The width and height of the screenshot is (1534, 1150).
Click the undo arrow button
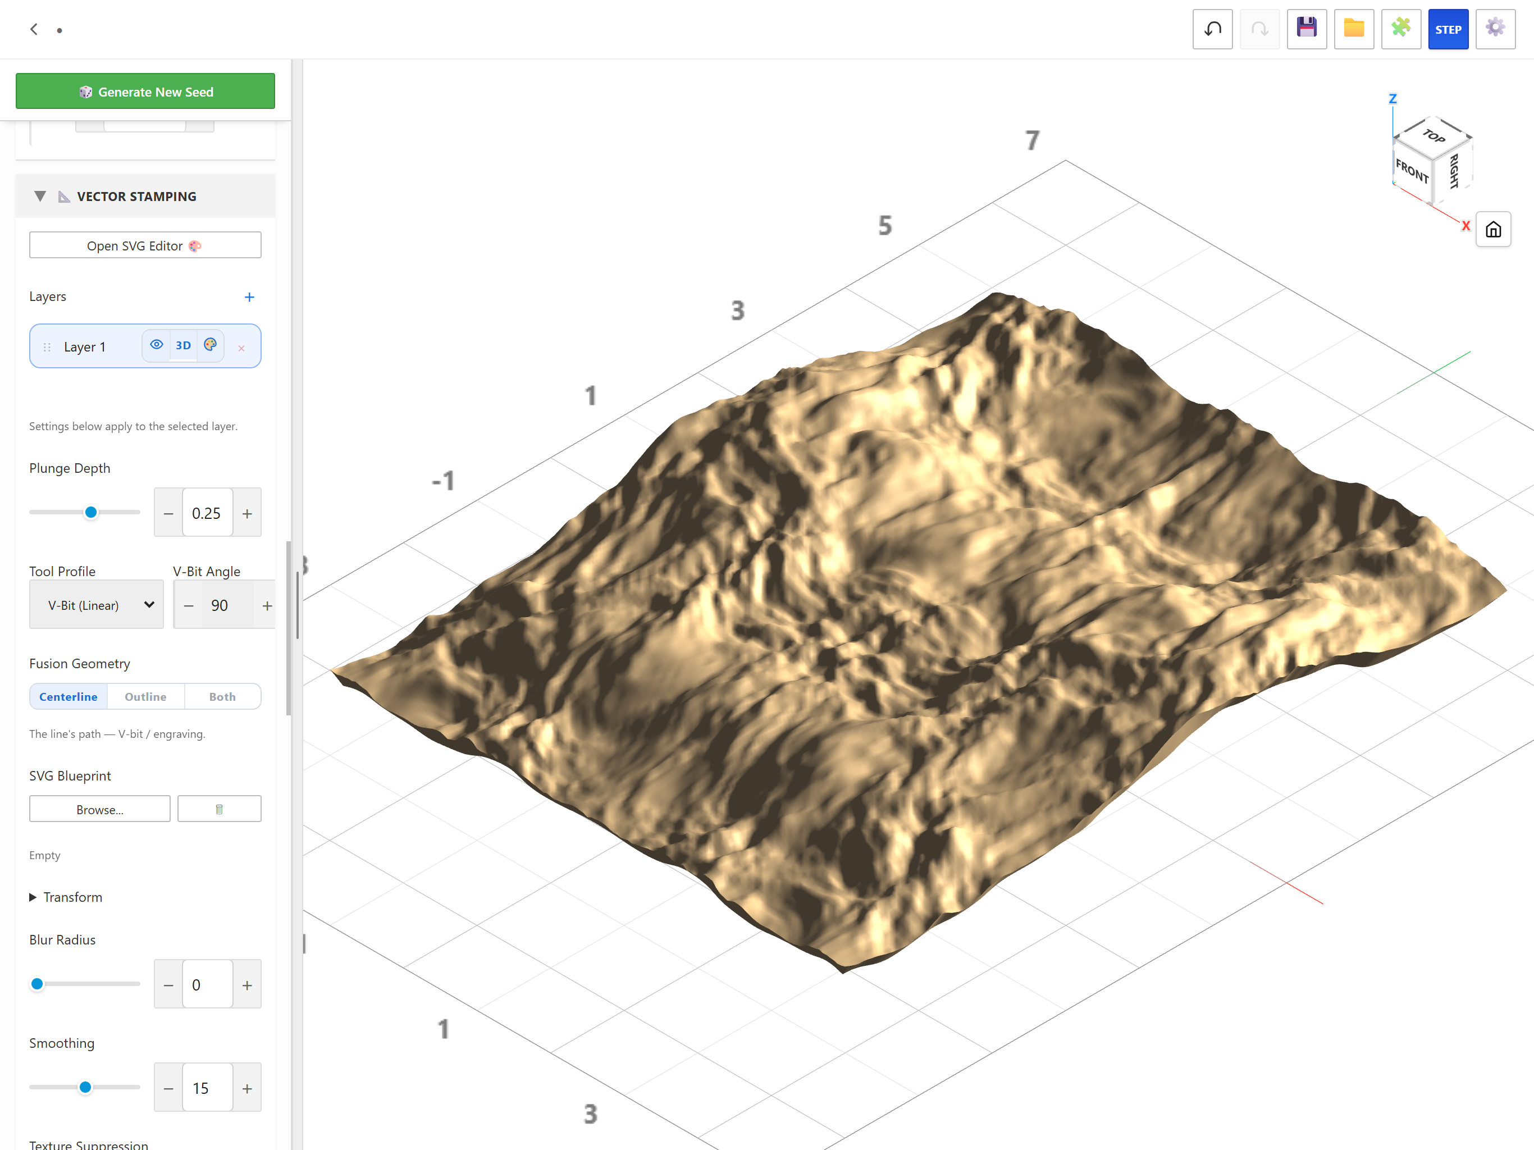click(1212, 29)
